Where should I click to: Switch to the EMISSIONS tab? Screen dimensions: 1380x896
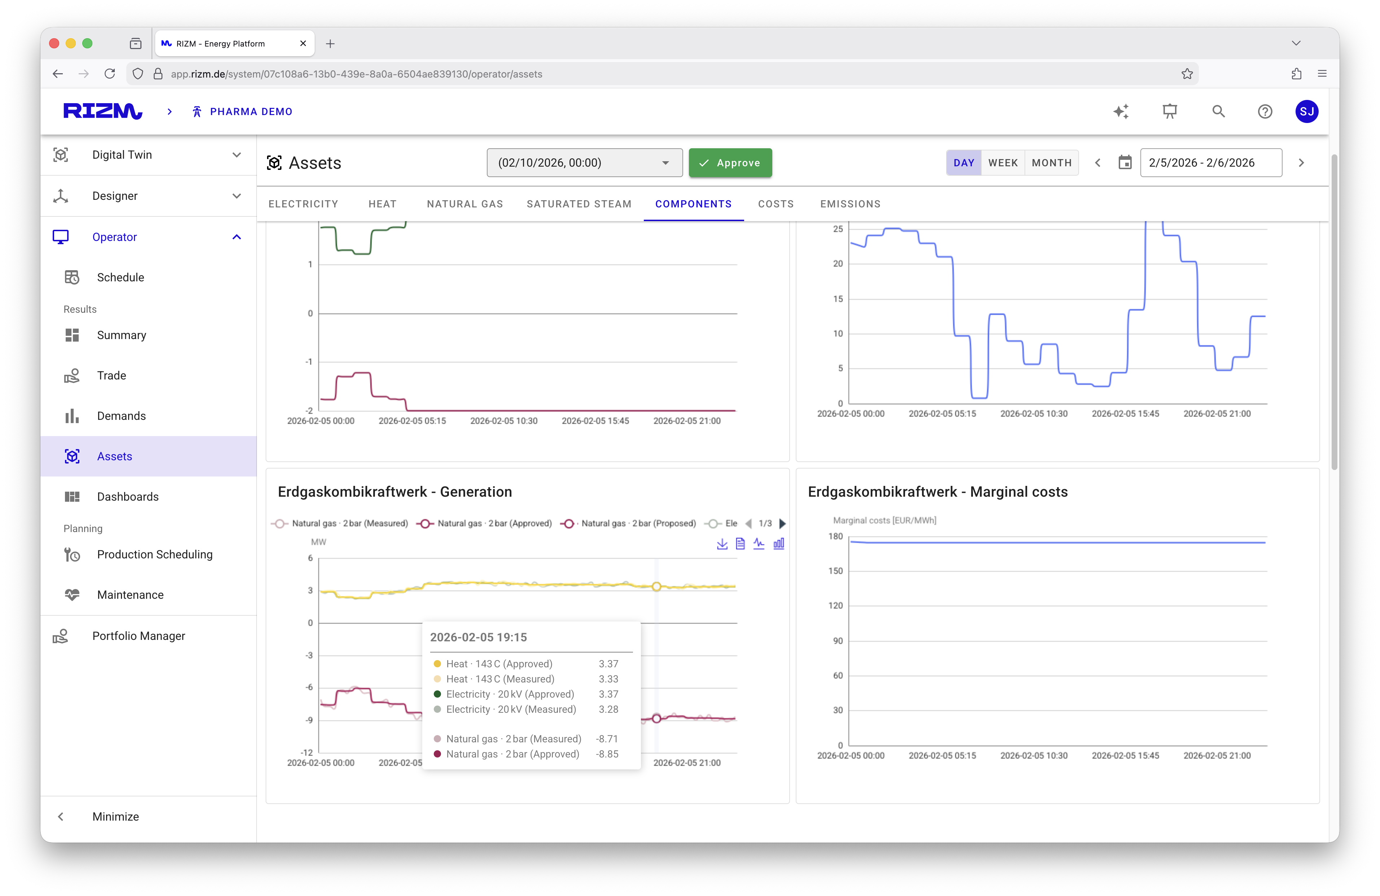[x=851, y=204]
